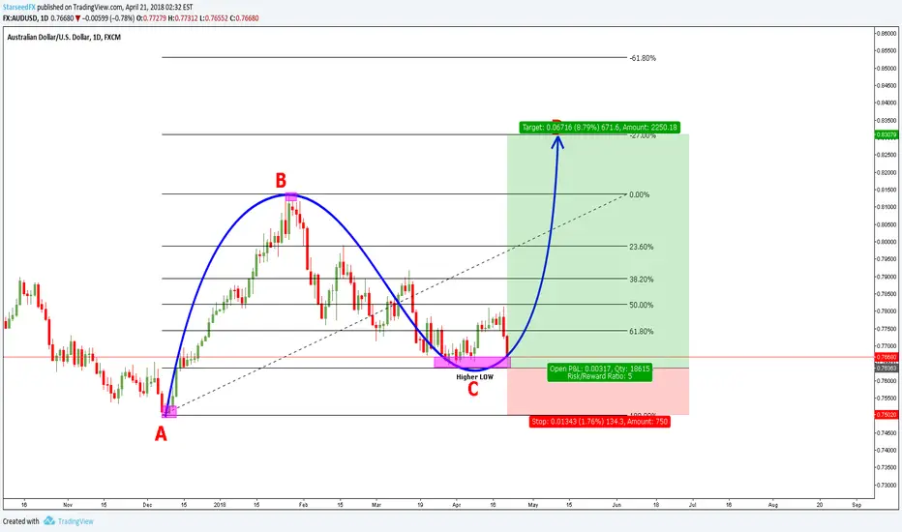Click the Jul label on time axis
The width and height of the screenshot is (902, 532).
tap(693, 505)
